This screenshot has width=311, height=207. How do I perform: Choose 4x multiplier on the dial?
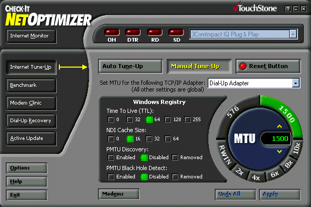point(256,178)
